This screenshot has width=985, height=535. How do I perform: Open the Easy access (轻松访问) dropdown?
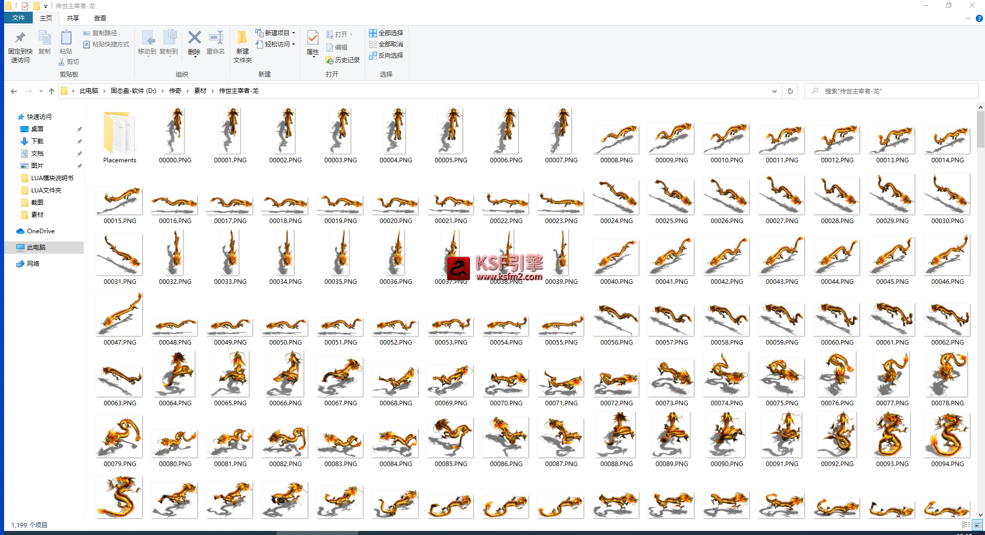pyautogui.click(x=275, y=44)
